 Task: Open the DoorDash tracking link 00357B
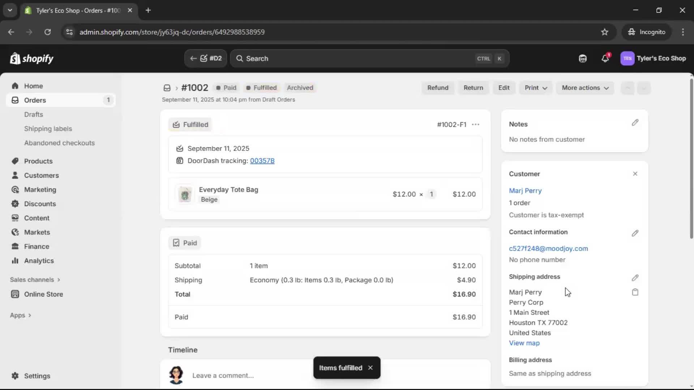262,161
